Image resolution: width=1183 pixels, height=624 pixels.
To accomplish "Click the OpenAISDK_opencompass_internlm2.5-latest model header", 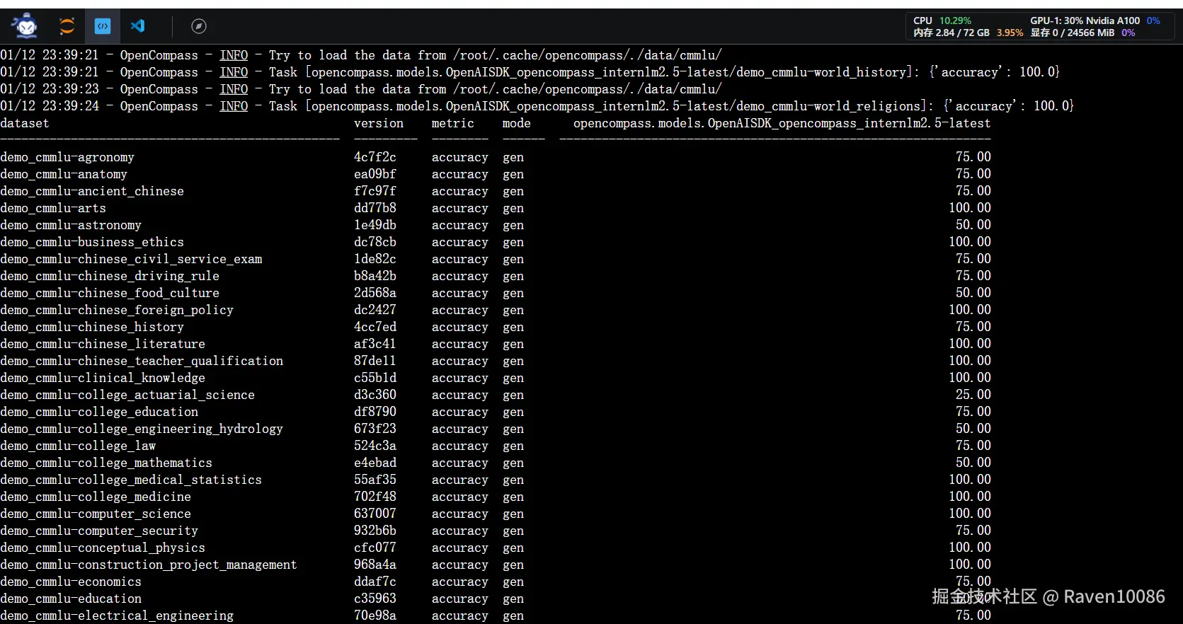I will [x=782, y=123].
